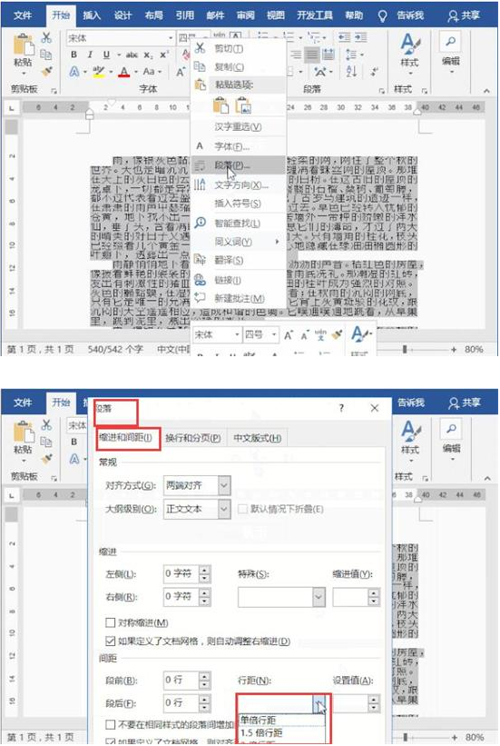Screen dimensions: 500x746
Task: Select 汉字重选 in the context menu
Action: click(x=238, y=127)
